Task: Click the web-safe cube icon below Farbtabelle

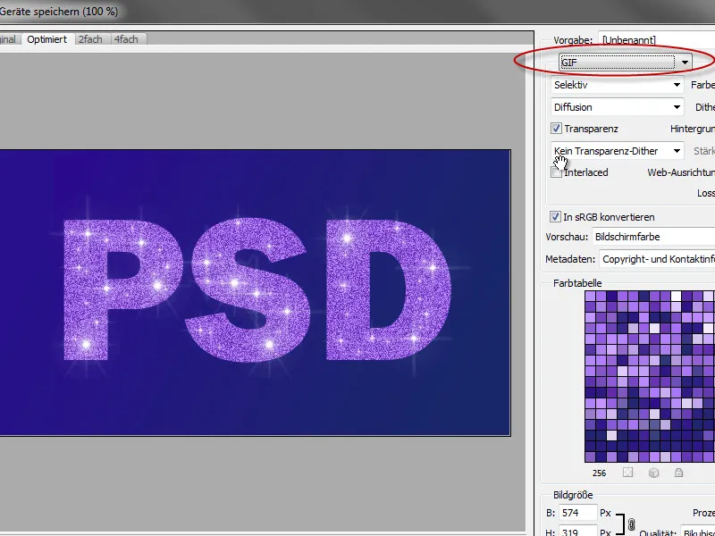Action: [x=653, y=473]
